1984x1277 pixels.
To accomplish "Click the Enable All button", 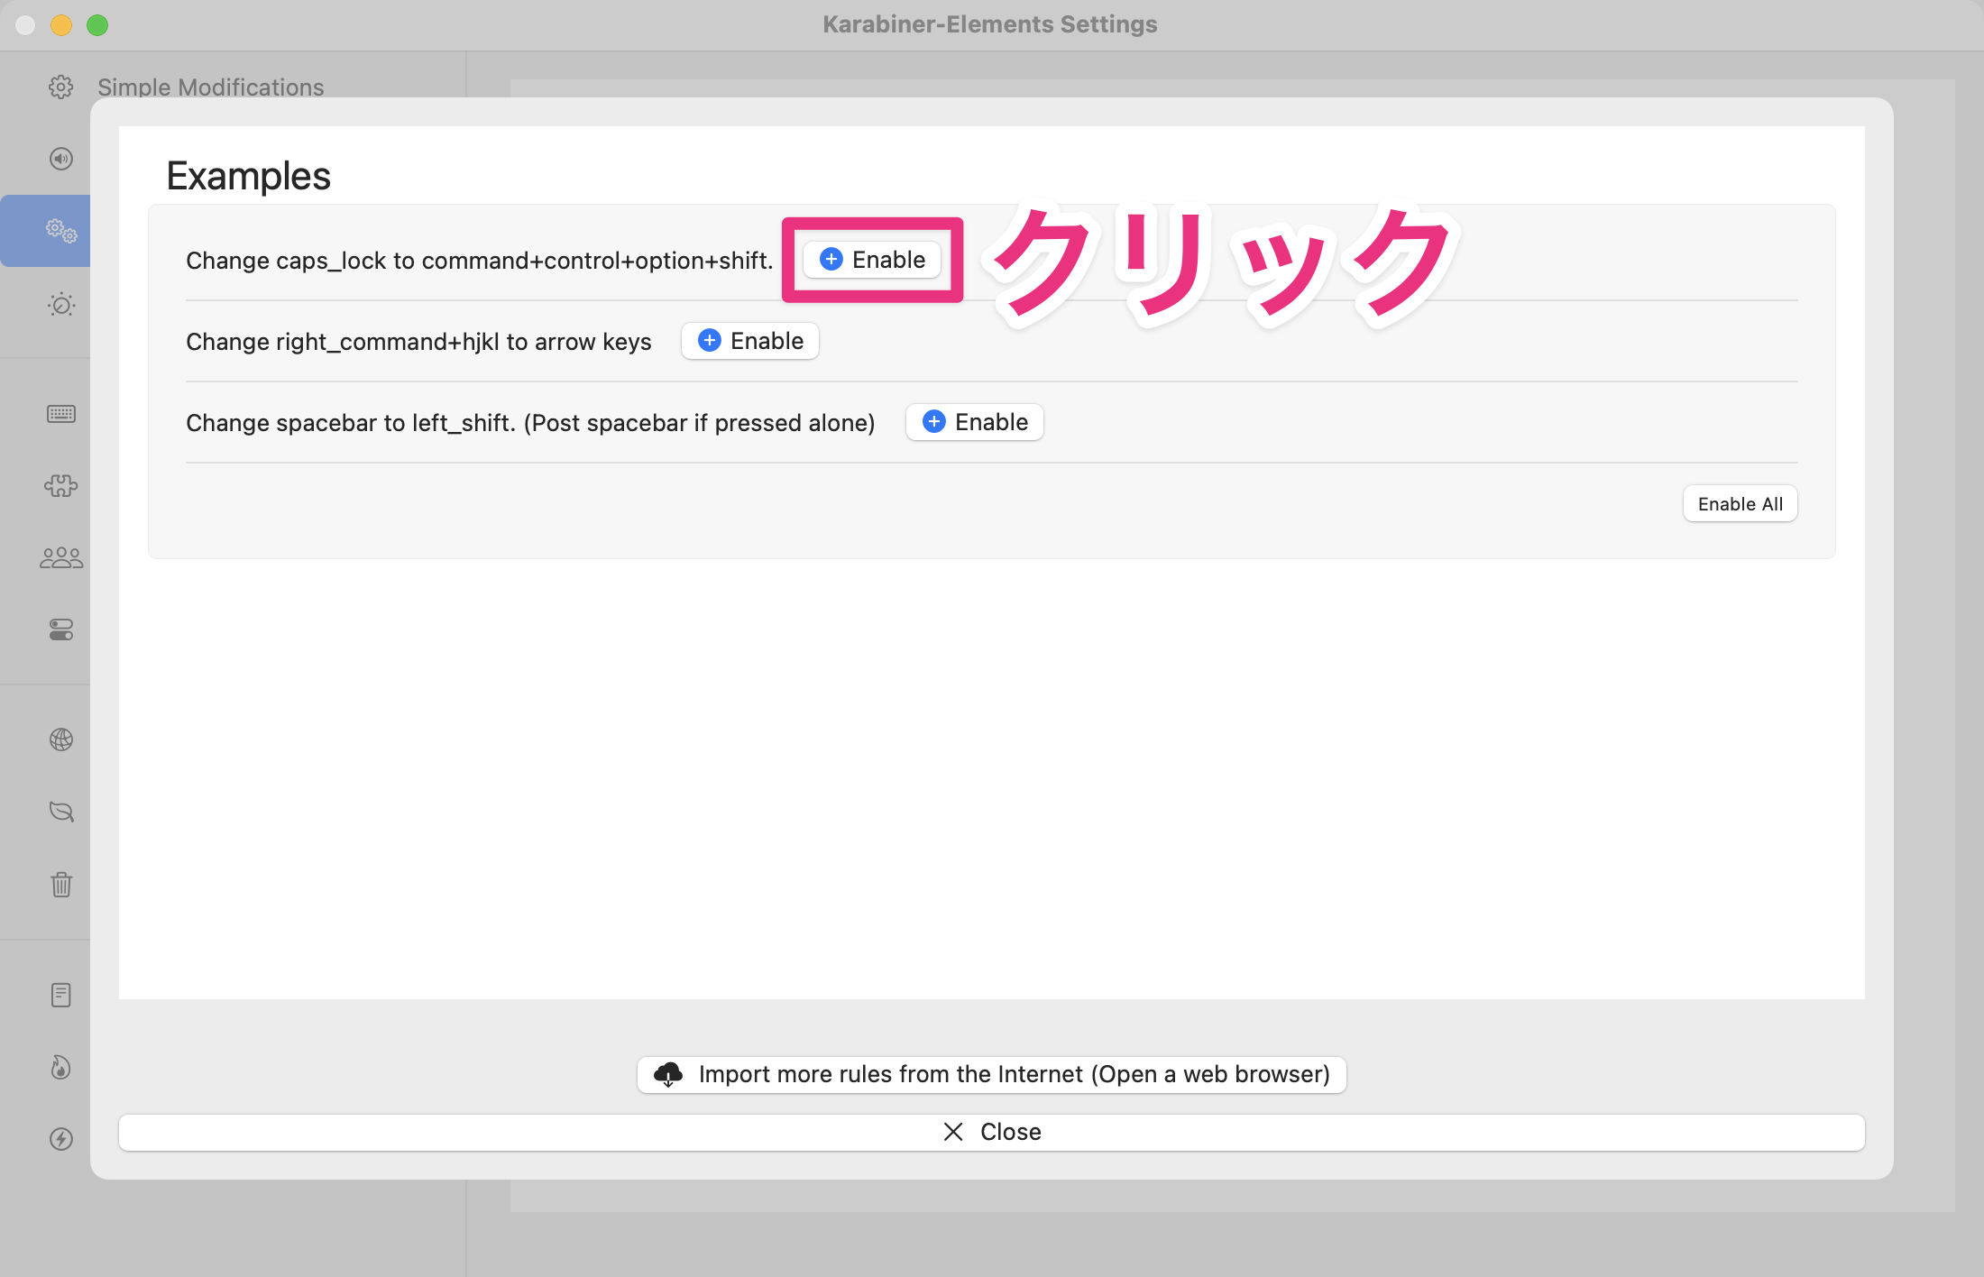I will [x=1740, y=503].
